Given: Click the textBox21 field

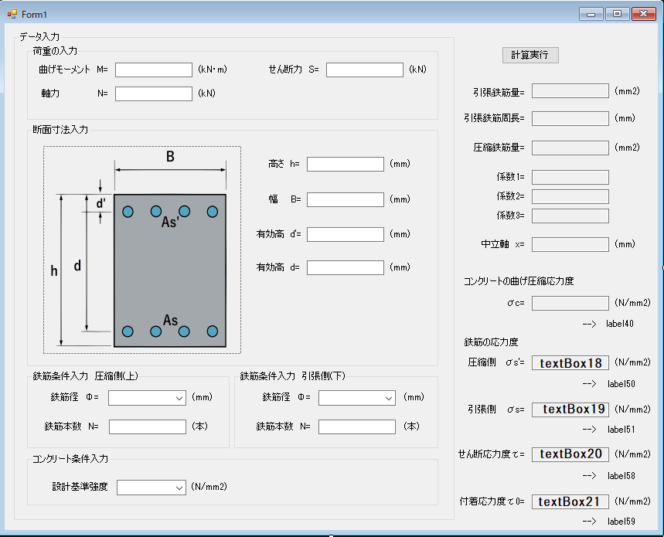Looking at the screenshot, I should pyautogui.click(x=570, y=502).
